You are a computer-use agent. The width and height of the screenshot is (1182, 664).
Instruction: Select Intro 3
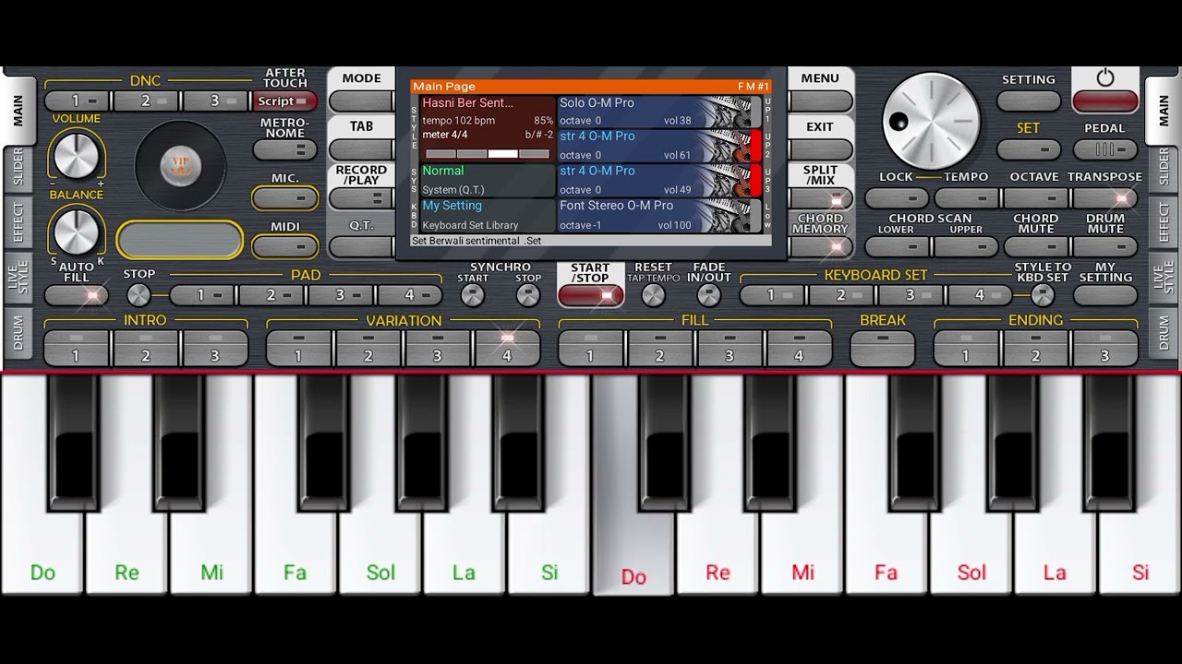216,349
